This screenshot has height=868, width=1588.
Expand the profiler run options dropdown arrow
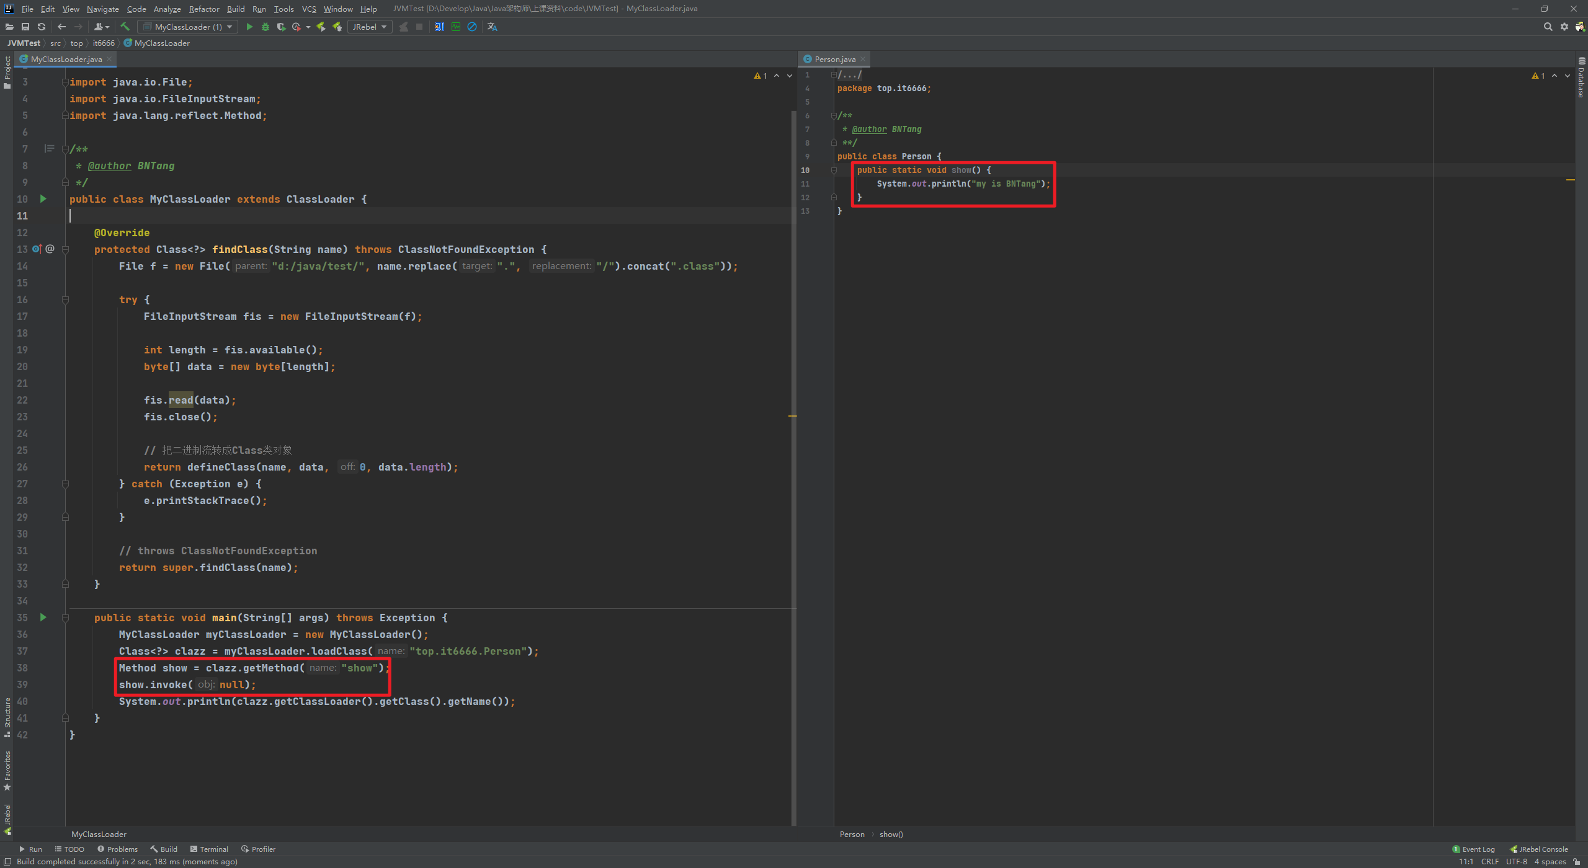(x=308, y=27)
